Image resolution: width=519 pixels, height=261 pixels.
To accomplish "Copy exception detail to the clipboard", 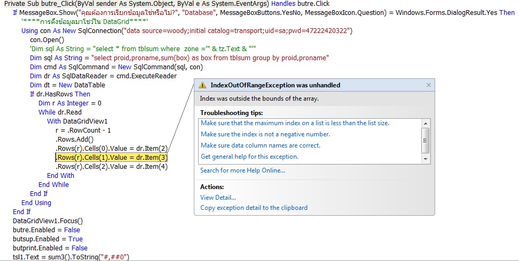I will pyautogui.click(x=254, y=208).
